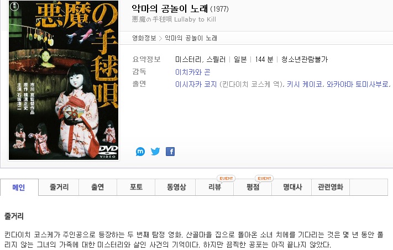Open the 관련영화 tab
The image size is (393, 250).
point(331,187)
